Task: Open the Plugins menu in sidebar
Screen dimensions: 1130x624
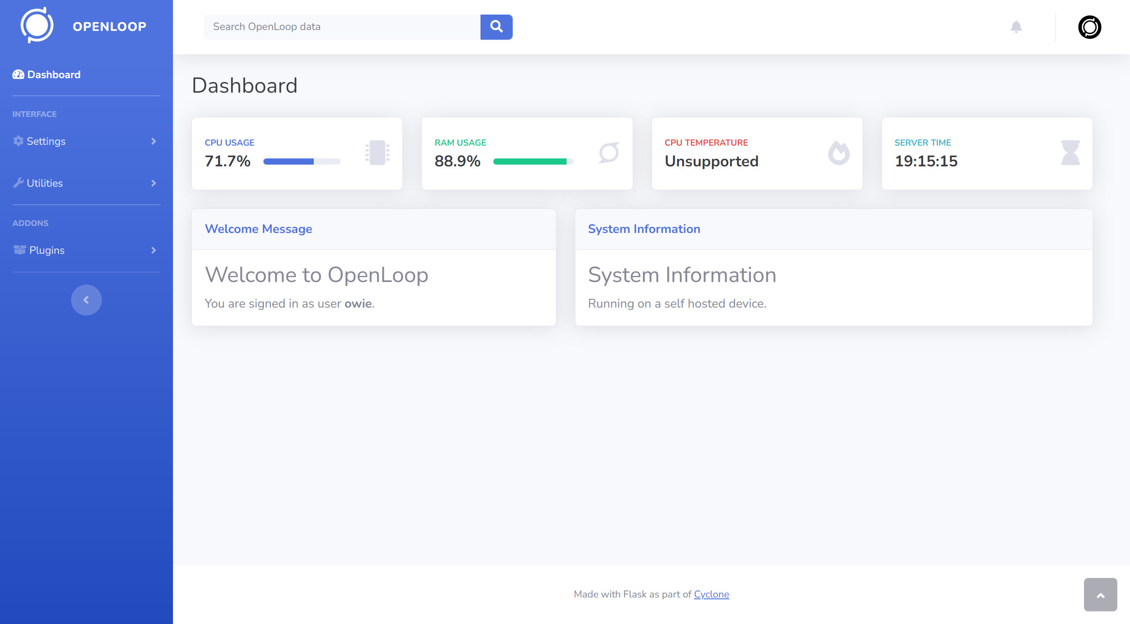Action: pyautogui.click(x=86, y=250)
